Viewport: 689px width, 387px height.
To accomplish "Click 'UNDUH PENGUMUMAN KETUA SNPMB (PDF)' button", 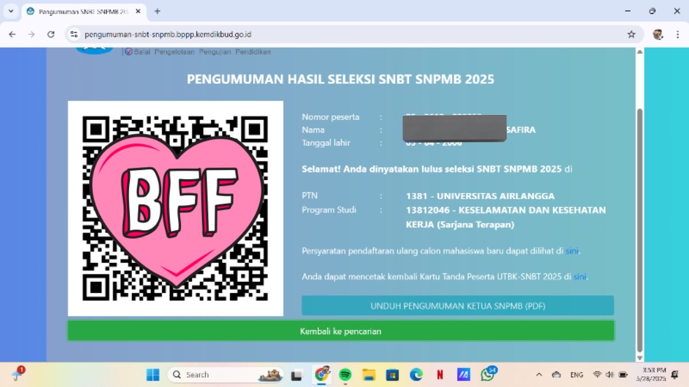I will pos(458,305).
